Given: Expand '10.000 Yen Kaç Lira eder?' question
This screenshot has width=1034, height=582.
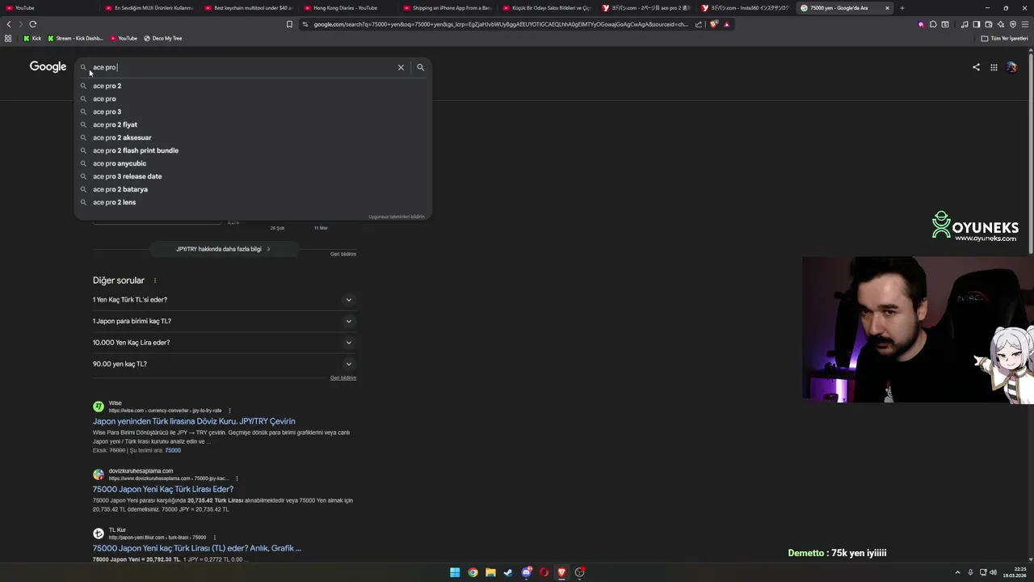Looking at the screenshot, I should tap(224, 343).
